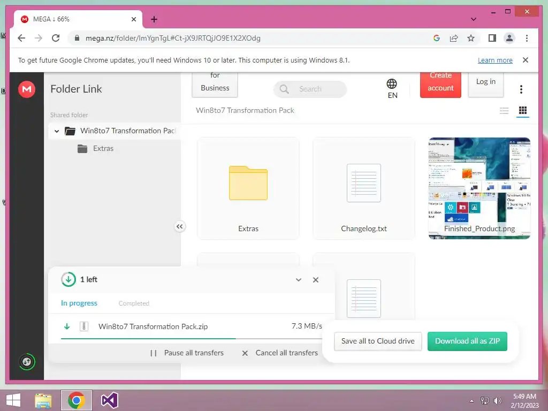Reload the MEGA page
Screen dimensions: 548x411
pyautogui.click(x=56, y=38)
